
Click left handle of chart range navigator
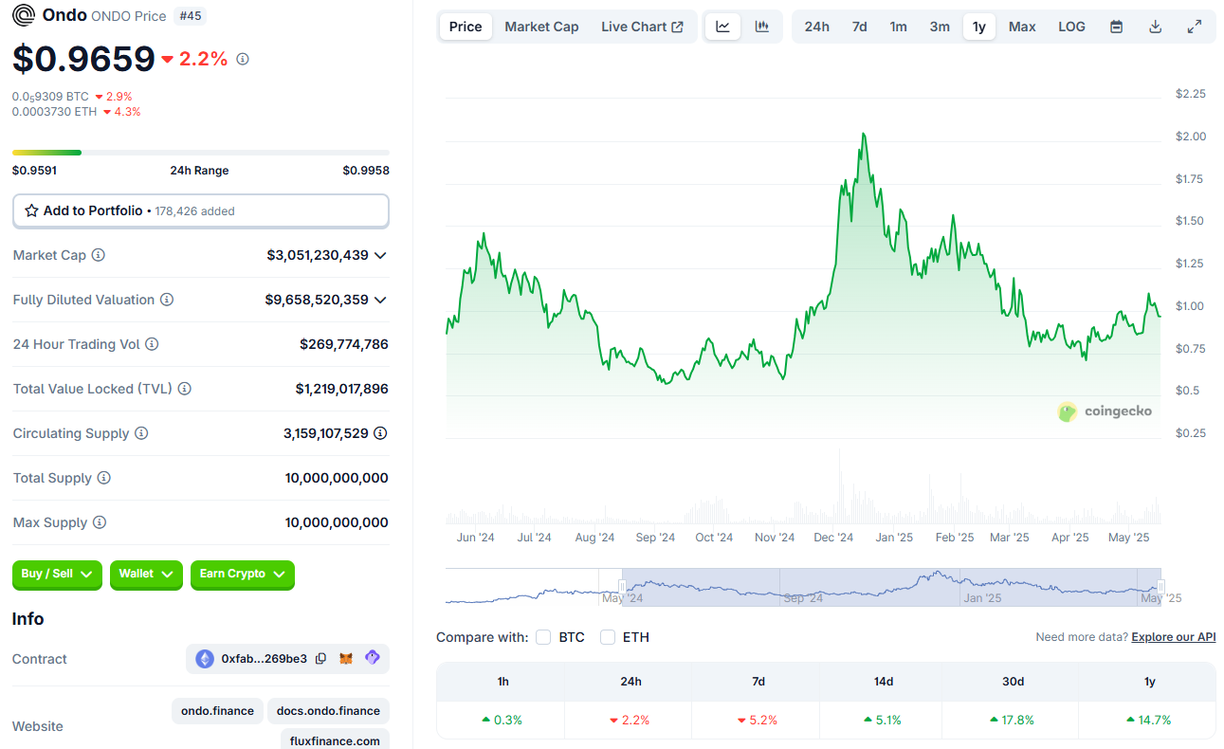(x=622, y=587)
